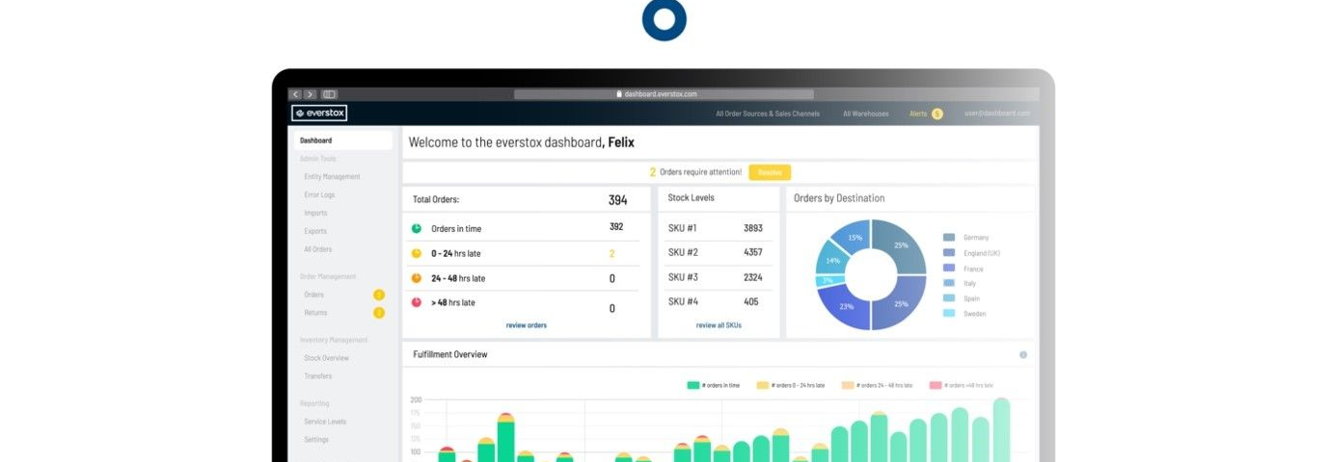Image resolution: width=1329 pixels, height=462 pixels.
Task: Open the Alerts badge counter
Action: tap(936, 114)
